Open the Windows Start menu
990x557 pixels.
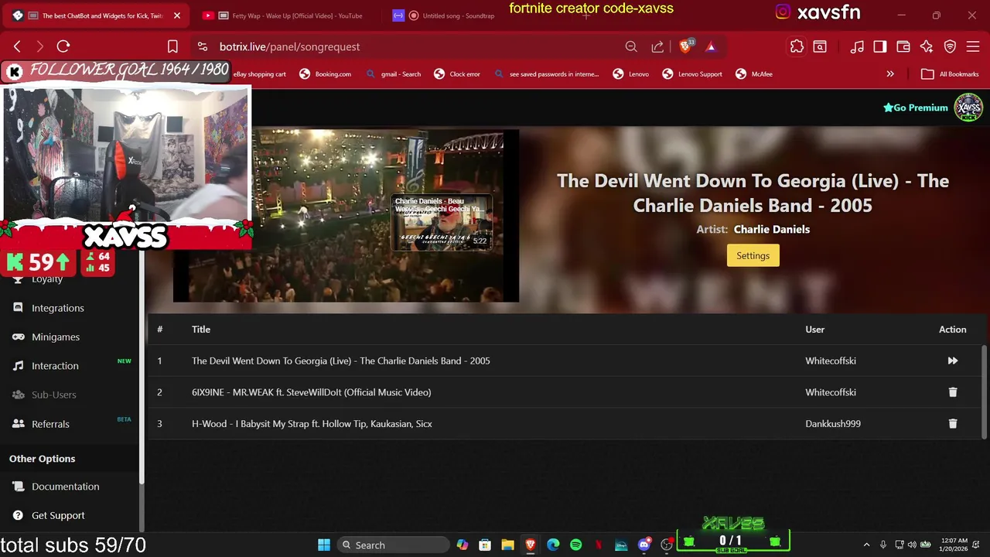[x=324, y=545]
